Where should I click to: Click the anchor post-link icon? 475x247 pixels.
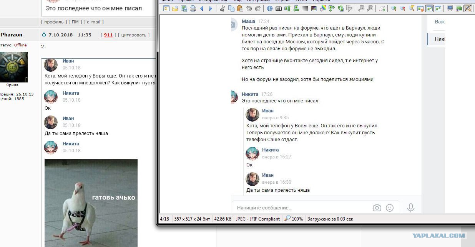(x=44, y=35)
